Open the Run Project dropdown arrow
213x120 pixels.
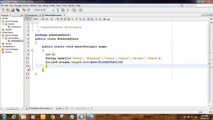tap(71, 10)
